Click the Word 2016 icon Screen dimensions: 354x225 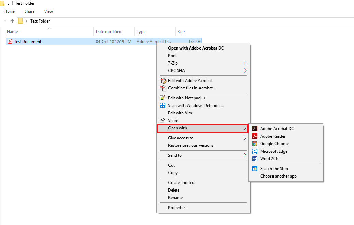pyautogui.click(x=254, y=159)
